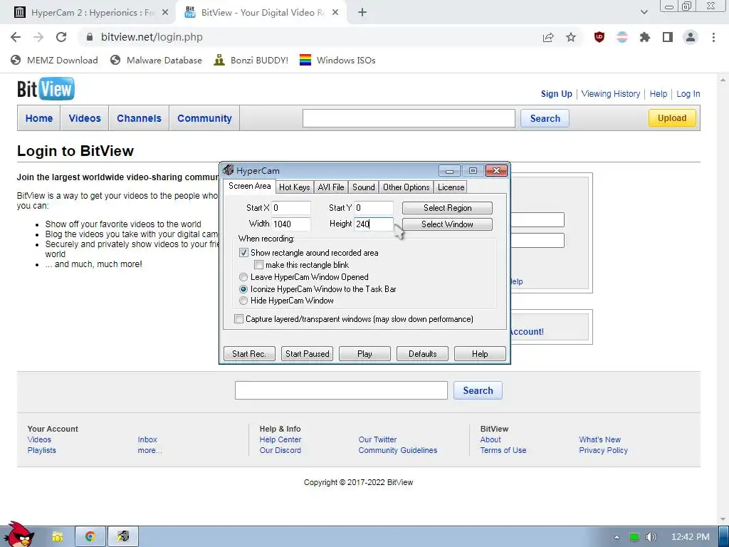Open the BitView Home menu
This screenshot has width=729, height=547.
click(x=39, y=118)
